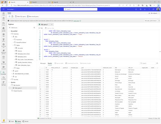Focus the results Search field

coord(147,63)
